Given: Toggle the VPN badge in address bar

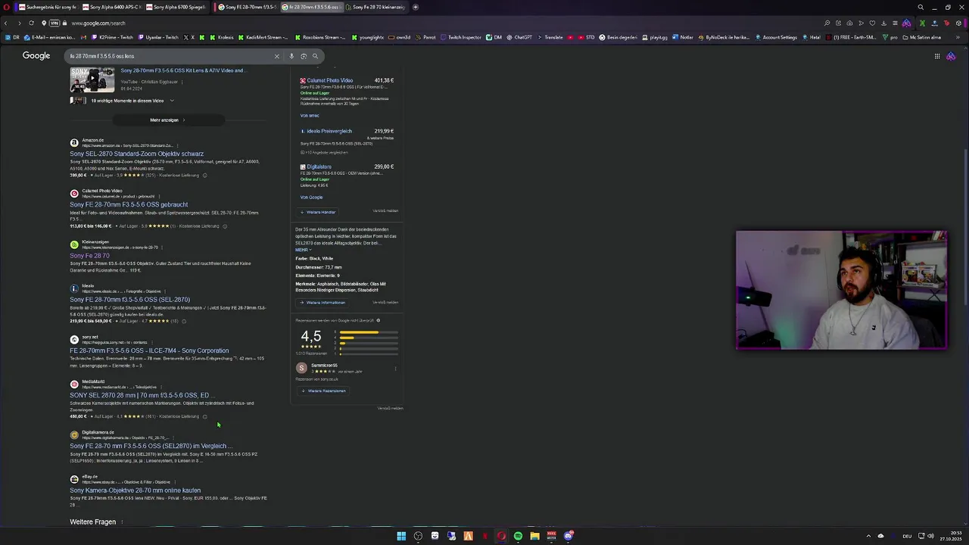Looking at the screenshot, I should tap(55, 23).
